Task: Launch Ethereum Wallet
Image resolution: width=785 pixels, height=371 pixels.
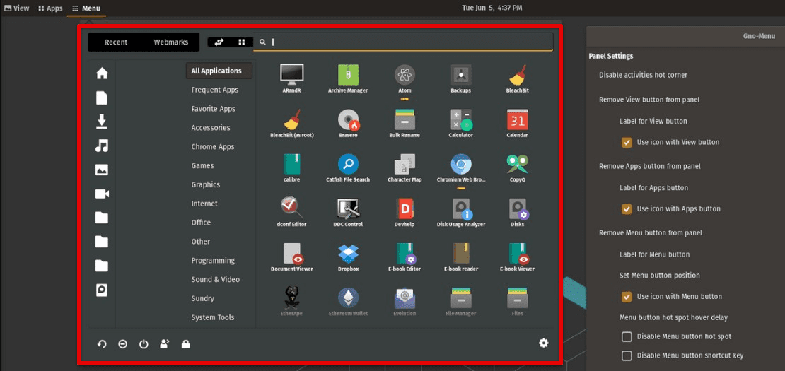Action: [x=348, y=302]
